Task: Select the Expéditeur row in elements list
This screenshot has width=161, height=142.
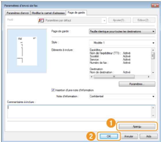Action: click(96, 50)
